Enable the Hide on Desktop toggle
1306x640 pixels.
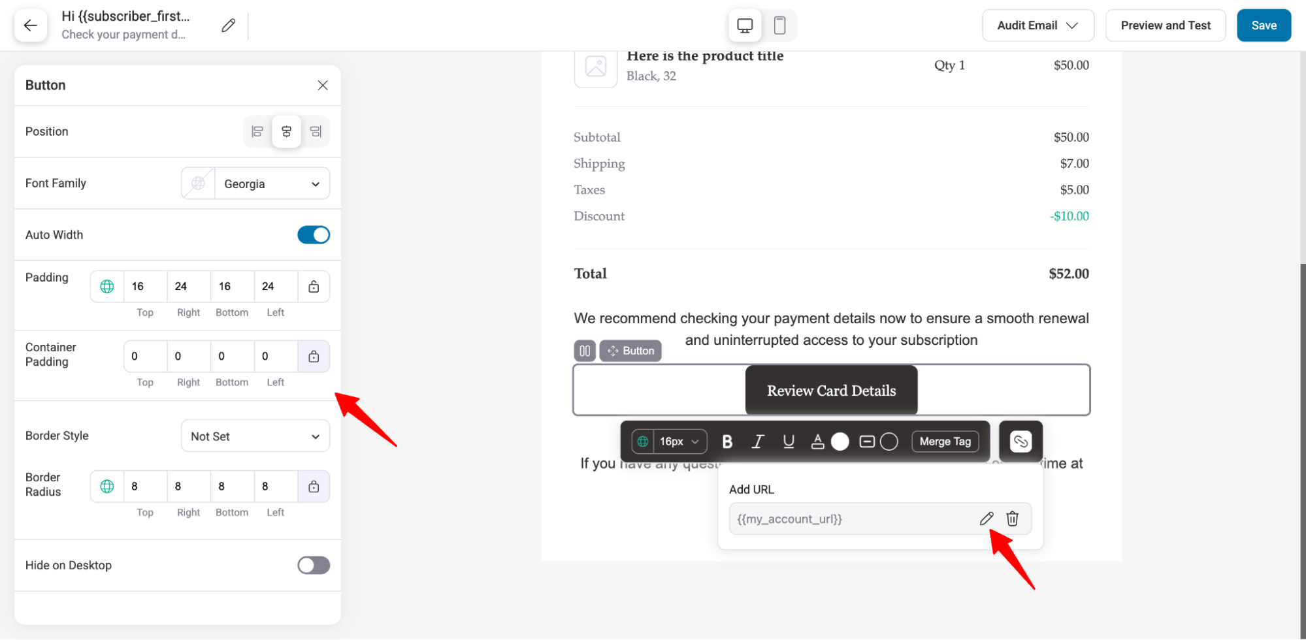click(x=314, y=565)
